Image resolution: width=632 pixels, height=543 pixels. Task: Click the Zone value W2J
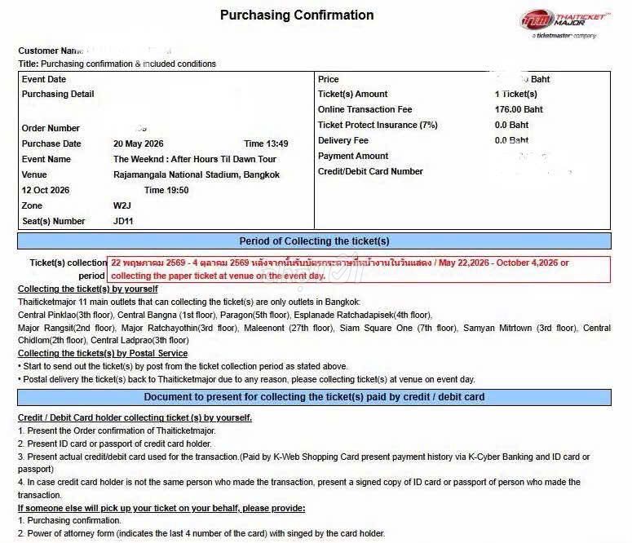pyautogui.click(x=122, y=205)
